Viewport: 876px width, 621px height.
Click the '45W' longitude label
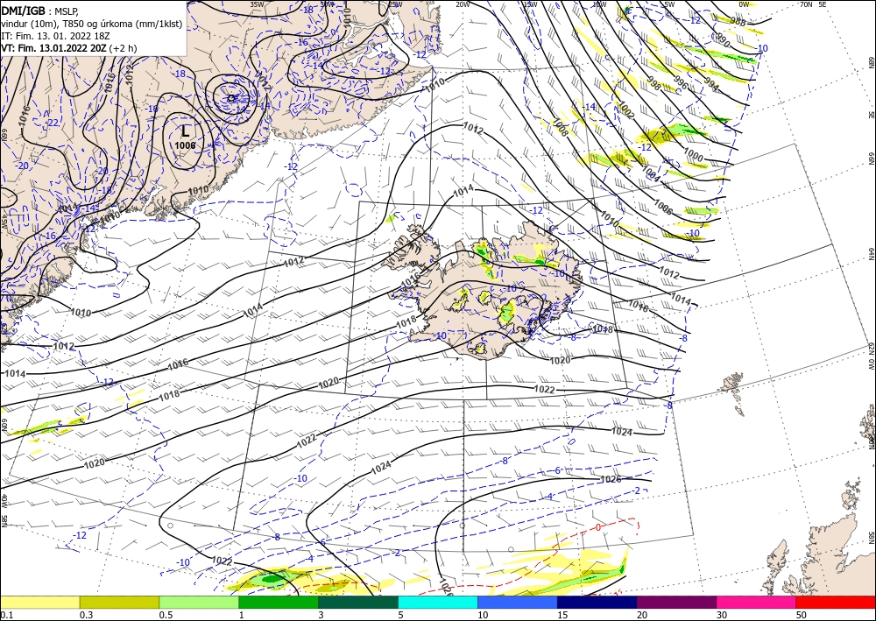pyautogui.click(x=4, y=221)
